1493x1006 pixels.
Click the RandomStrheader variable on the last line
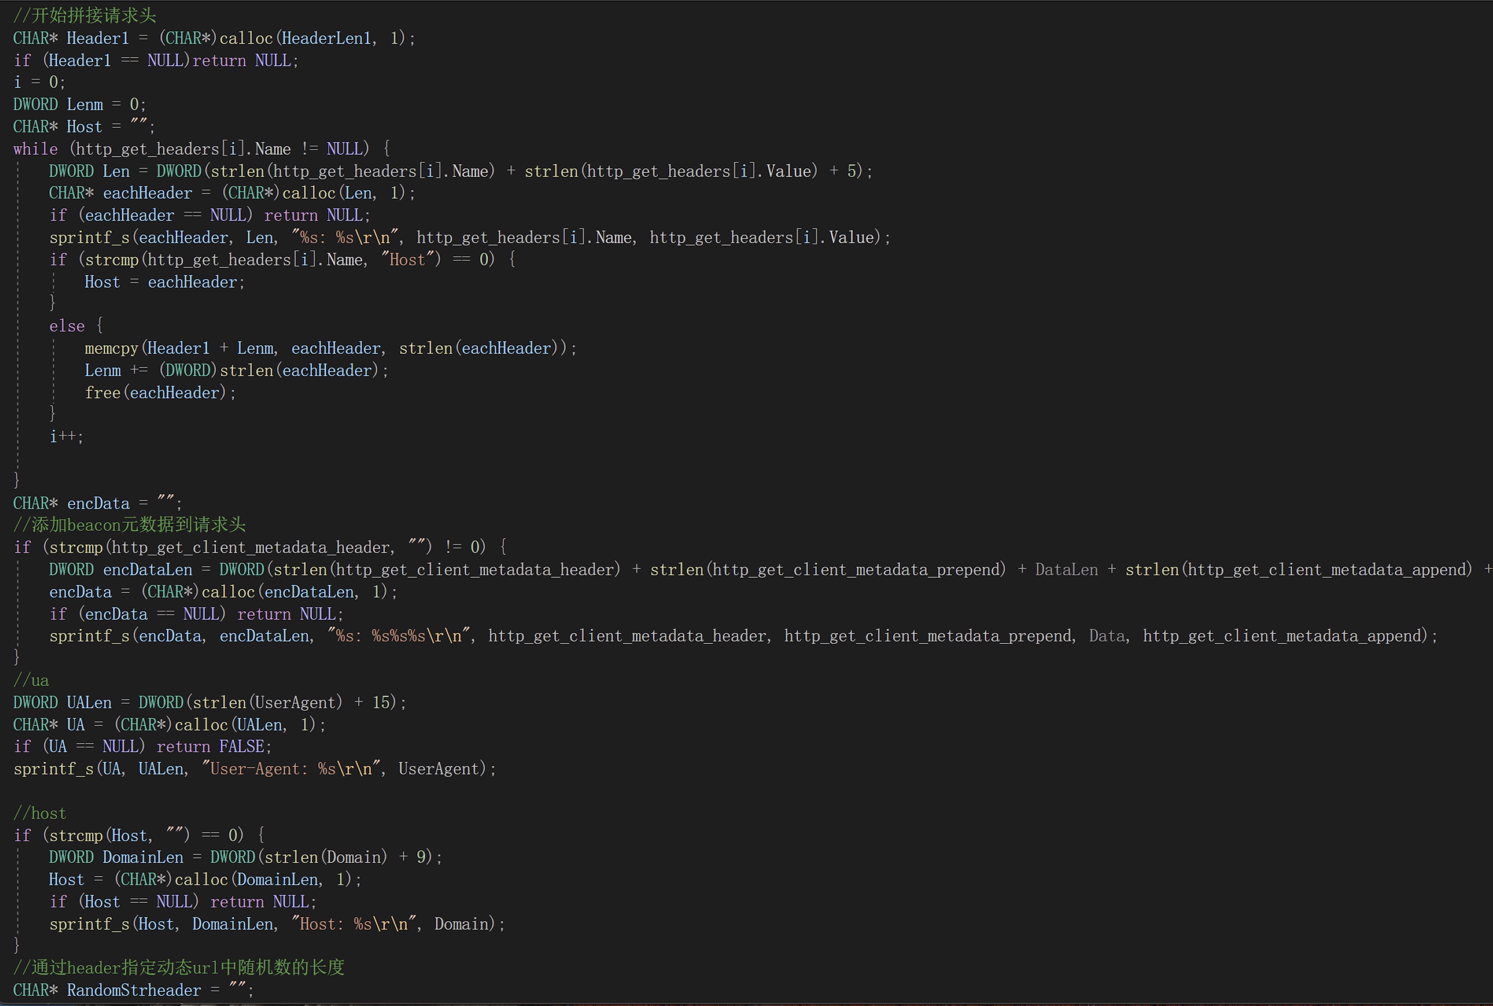pyautogui.click(x=134, y=991)
